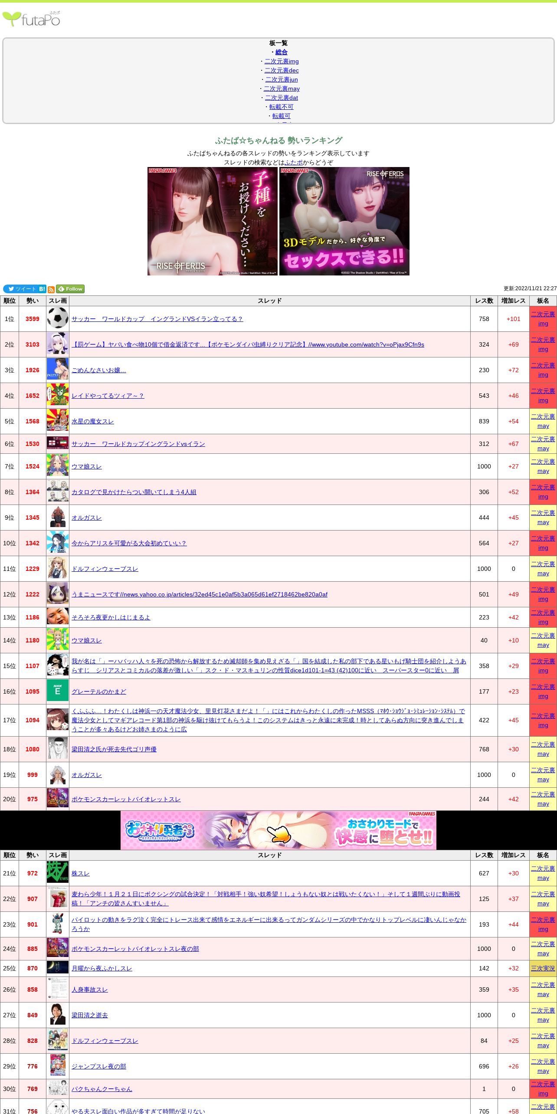Screen dimensions: 557x1114
Task: Open the うまニュースです thread link
Action: click(x=199, y=594)
